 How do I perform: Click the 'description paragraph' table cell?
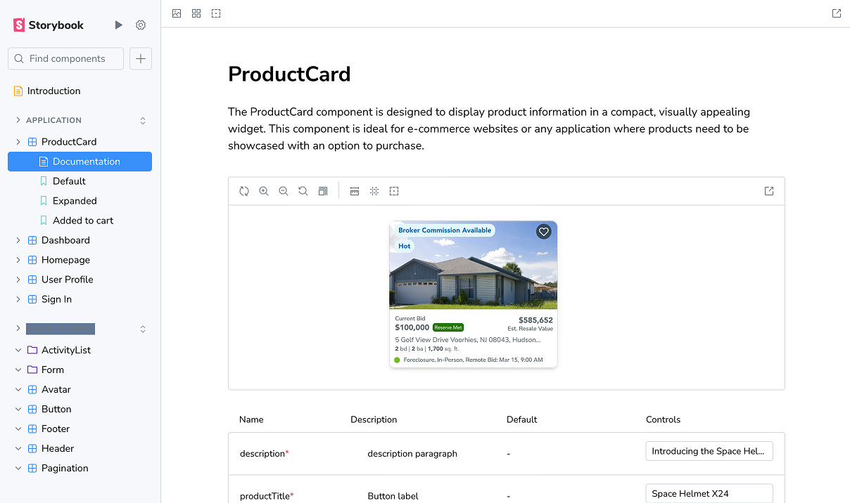412,454
